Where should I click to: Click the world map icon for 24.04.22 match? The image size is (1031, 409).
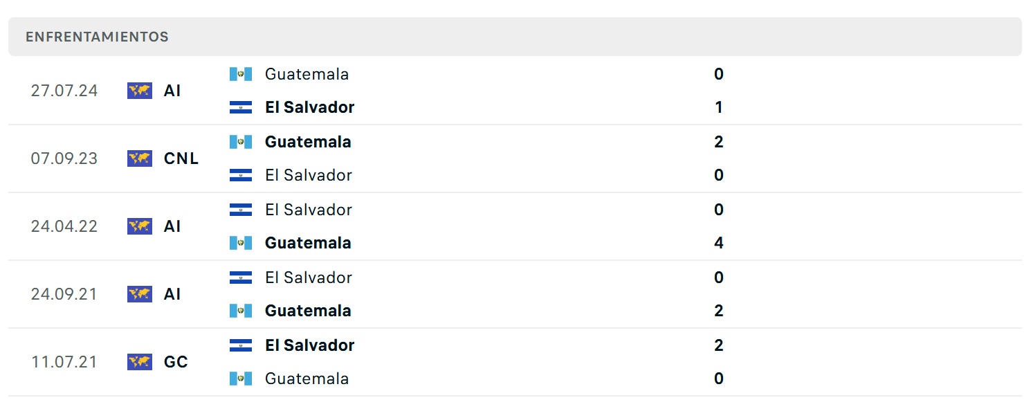click(x=140, y=226)
